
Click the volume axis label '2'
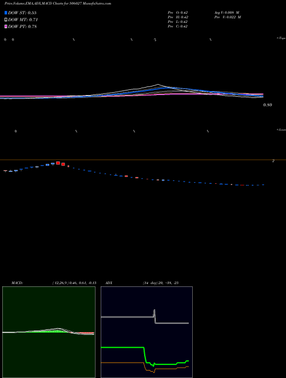point(273,161)
